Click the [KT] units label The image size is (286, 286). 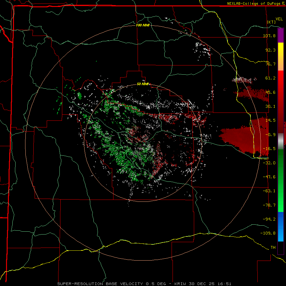click(271, 22)
